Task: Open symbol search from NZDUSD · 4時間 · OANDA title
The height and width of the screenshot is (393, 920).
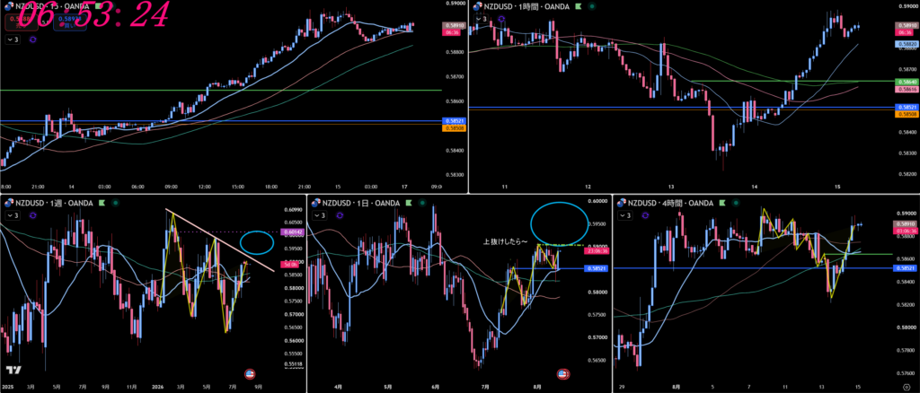Action: (670, 204)
